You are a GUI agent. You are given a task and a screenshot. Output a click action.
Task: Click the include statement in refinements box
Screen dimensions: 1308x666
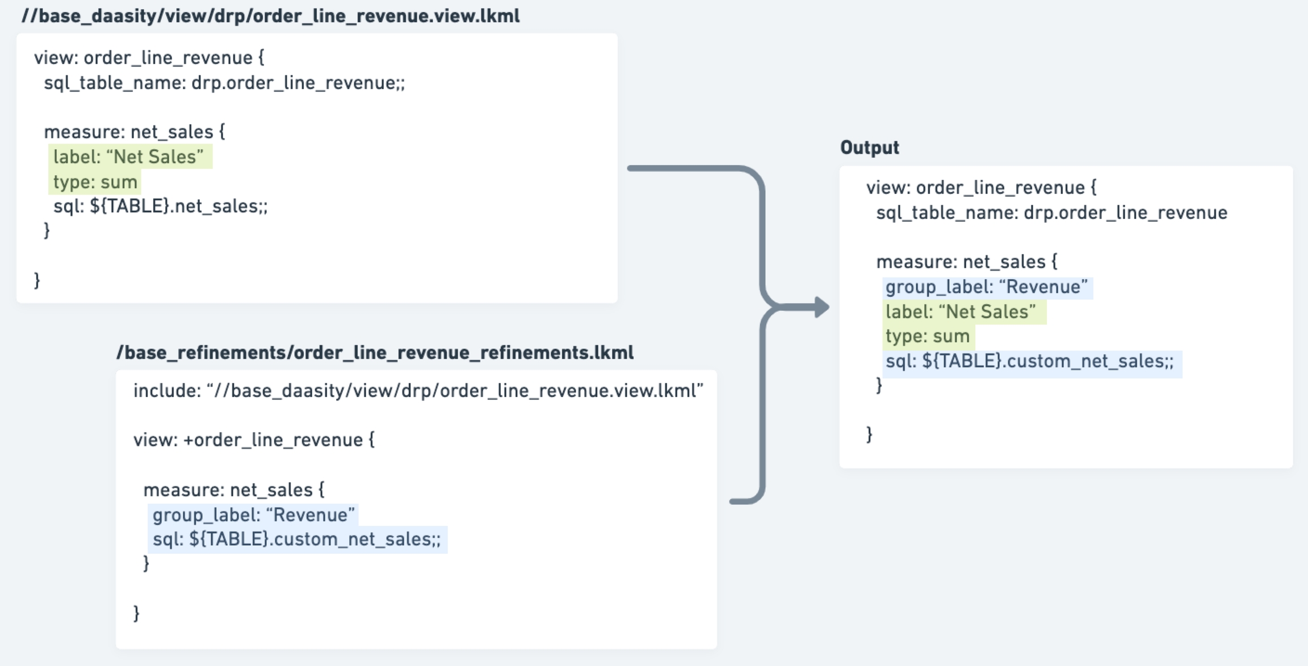tap(418, 391)
